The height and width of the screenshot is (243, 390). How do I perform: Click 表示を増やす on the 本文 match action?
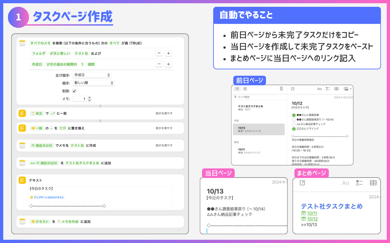click(x=164, y=113)
